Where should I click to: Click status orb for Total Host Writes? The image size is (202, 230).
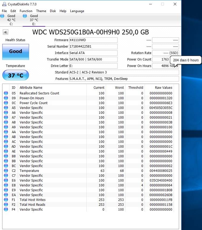pos(6,200)
